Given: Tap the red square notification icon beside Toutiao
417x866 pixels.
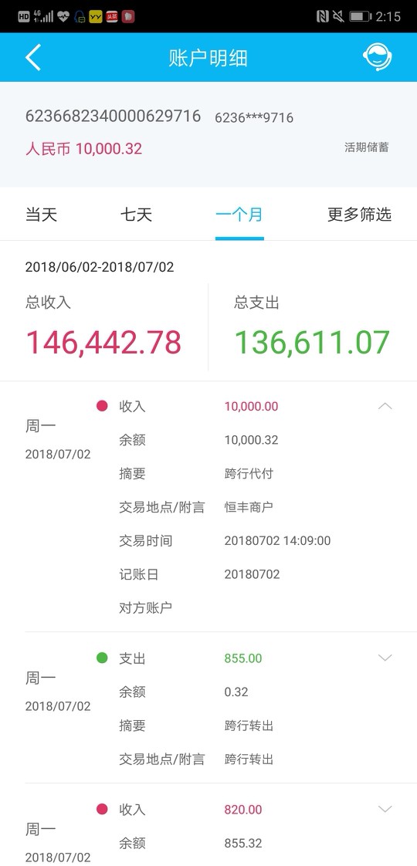Looking at the screenshot, I should click(x=128, y=16).
